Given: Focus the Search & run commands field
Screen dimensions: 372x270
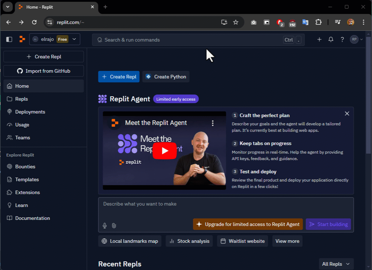Looking at the screenshot, I should [198, 40].
